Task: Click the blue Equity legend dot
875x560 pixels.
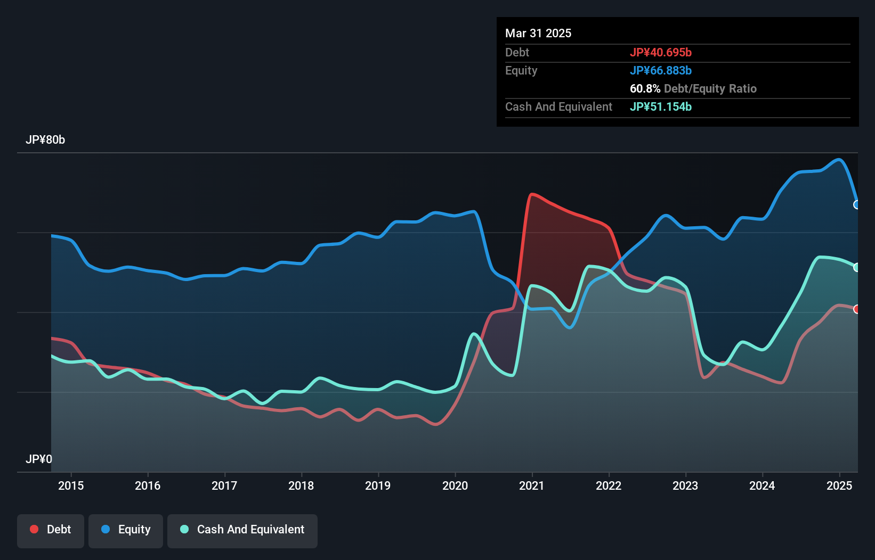Action: click(106, 529)
